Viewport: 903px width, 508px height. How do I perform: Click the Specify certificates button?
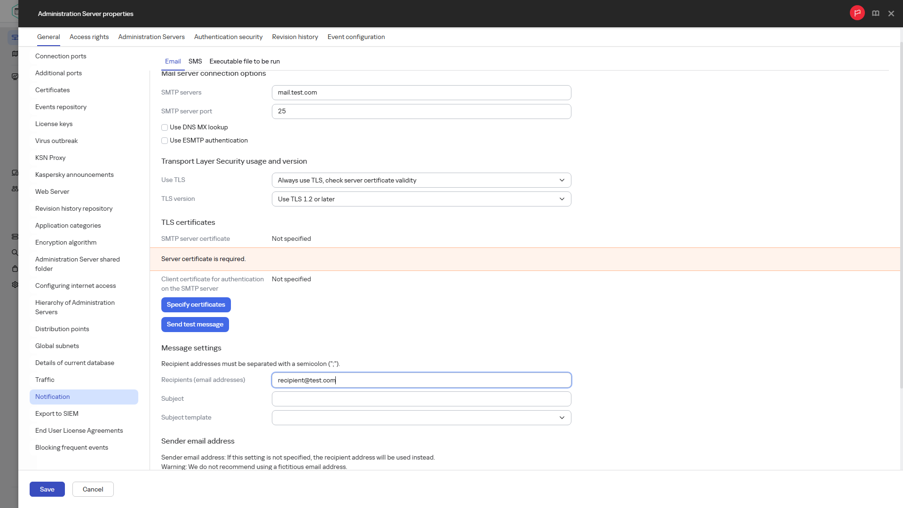coord(196,305)
